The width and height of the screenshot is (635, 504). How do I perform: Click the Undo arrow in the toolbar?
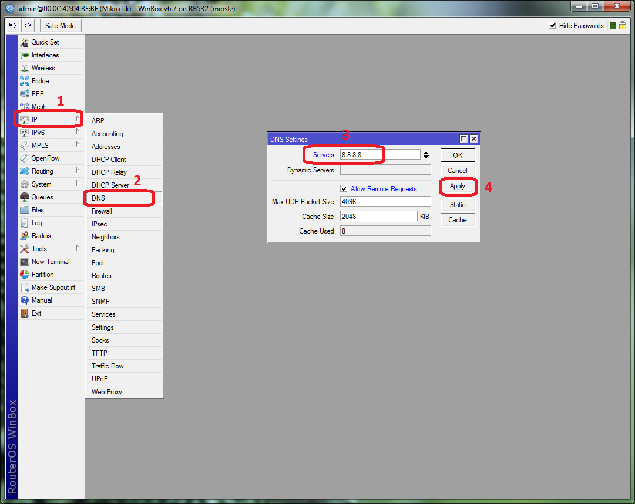pyautogui.click(x=12, y=25)
